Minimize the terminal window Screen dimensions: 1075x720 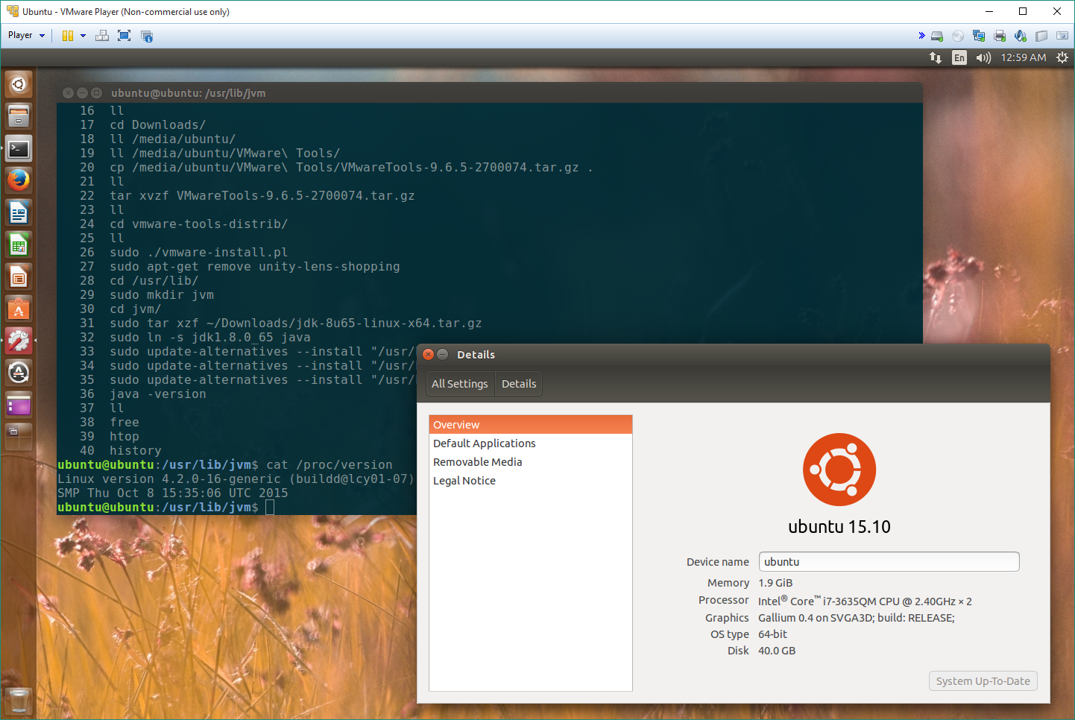tap(82, 93)
